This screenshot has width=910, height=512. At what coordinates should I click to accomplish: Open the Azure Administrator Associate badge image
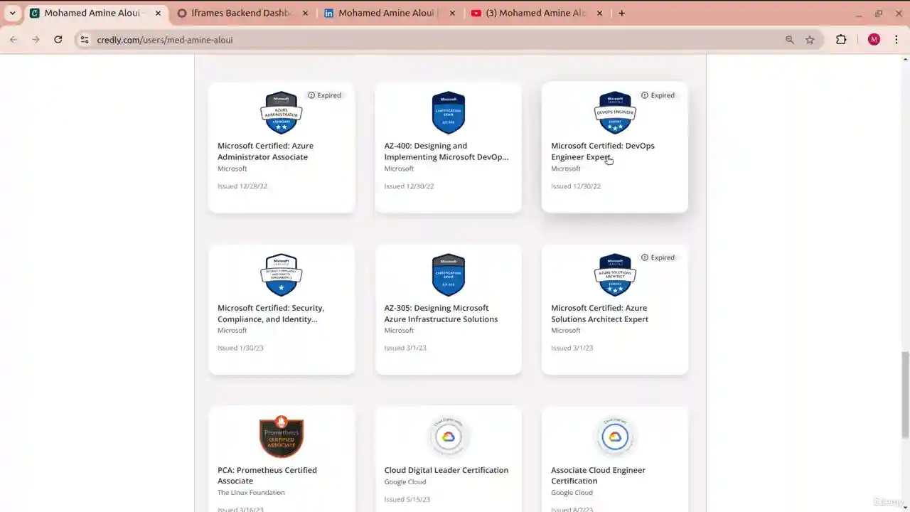click(x=282, y=112)
